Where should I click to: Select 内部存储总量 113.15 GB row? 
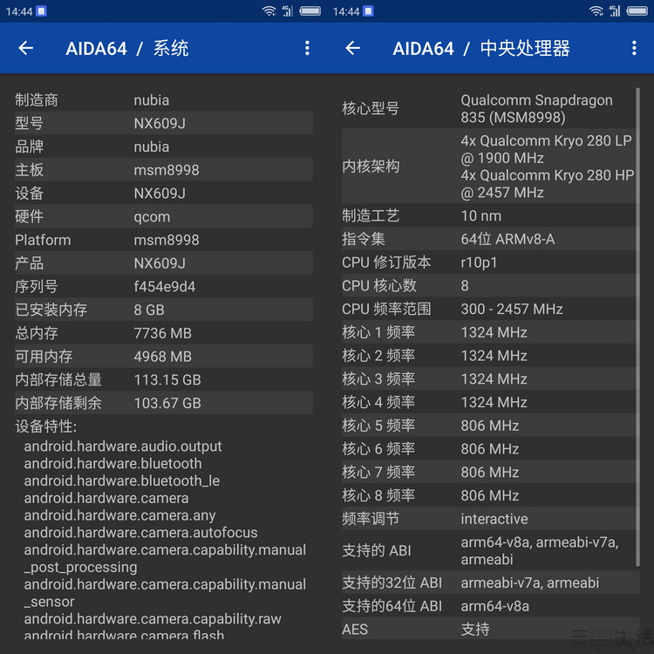(164, 380)
